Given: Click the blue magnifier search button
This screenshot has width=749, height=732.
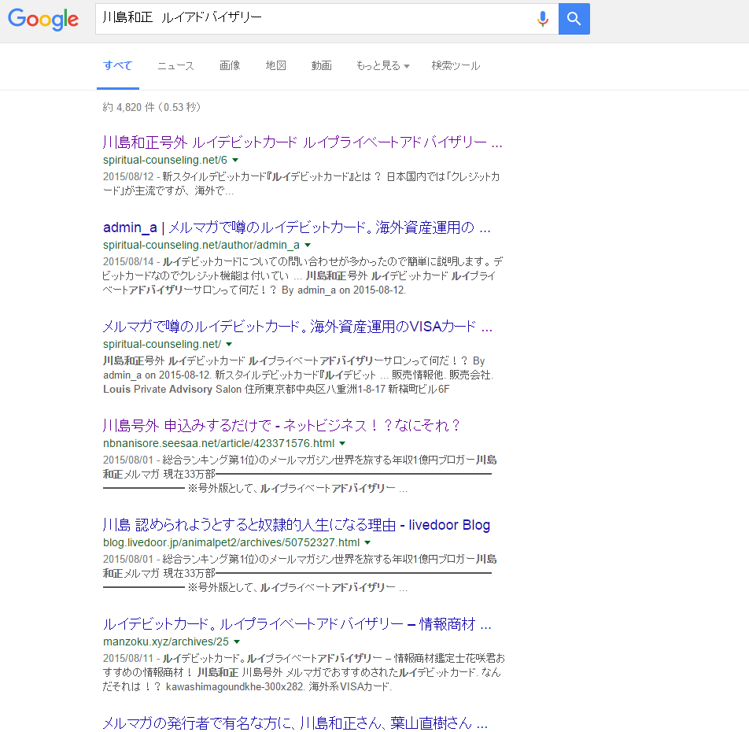Looking at the screenshot, I should click(574, 19).
